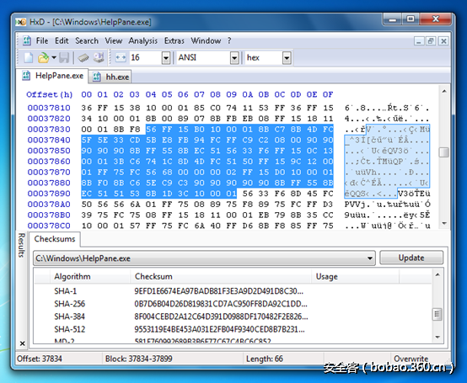Click offset 000378A0 row label

(49, 205)
